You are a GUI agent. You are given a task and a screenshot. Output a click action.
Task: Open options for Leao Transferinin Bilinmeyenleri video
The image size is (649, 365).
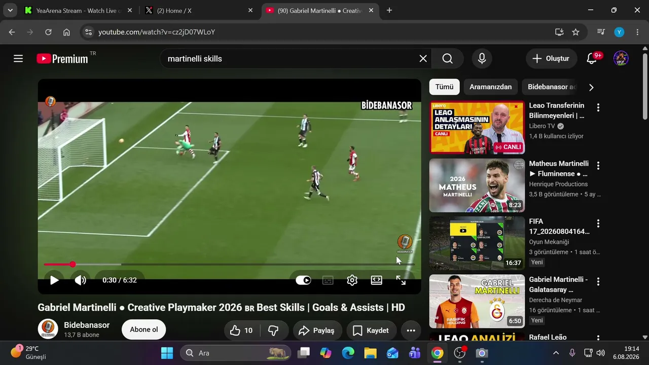pos(598,107)
